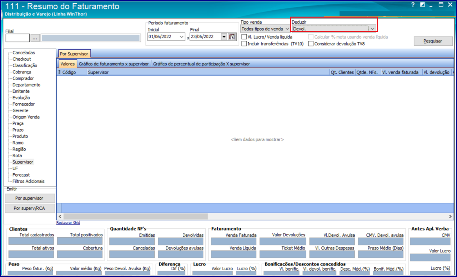This screenshot has height=277, width=457.
Task: Open the Inicial date dropdown
Action: click(182, 36)
